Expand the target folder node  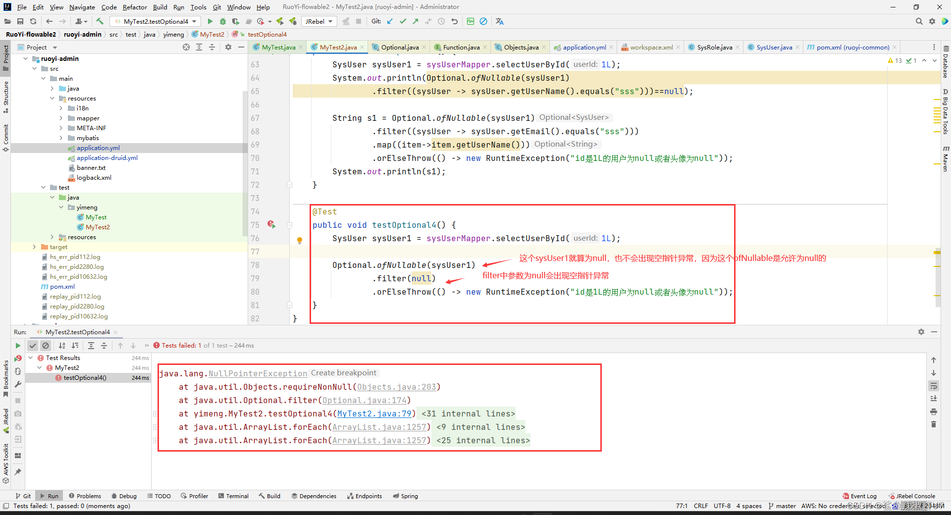click(34, 247)
